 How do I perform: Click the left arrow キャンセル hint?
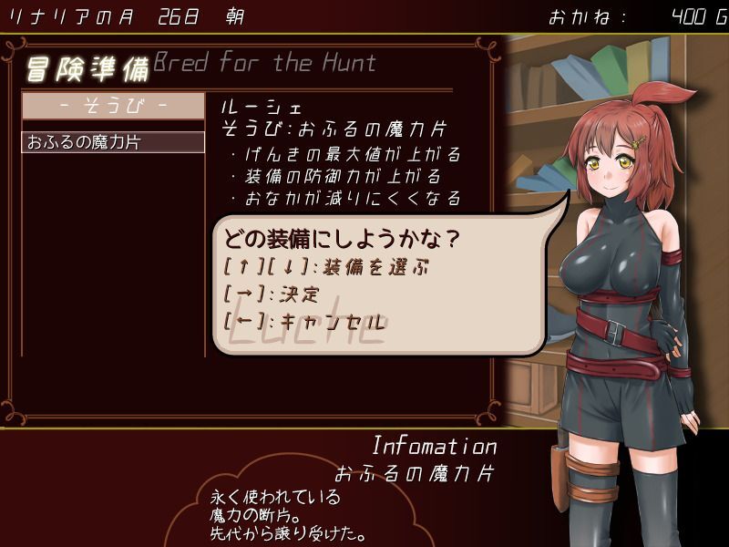[304, 322]
